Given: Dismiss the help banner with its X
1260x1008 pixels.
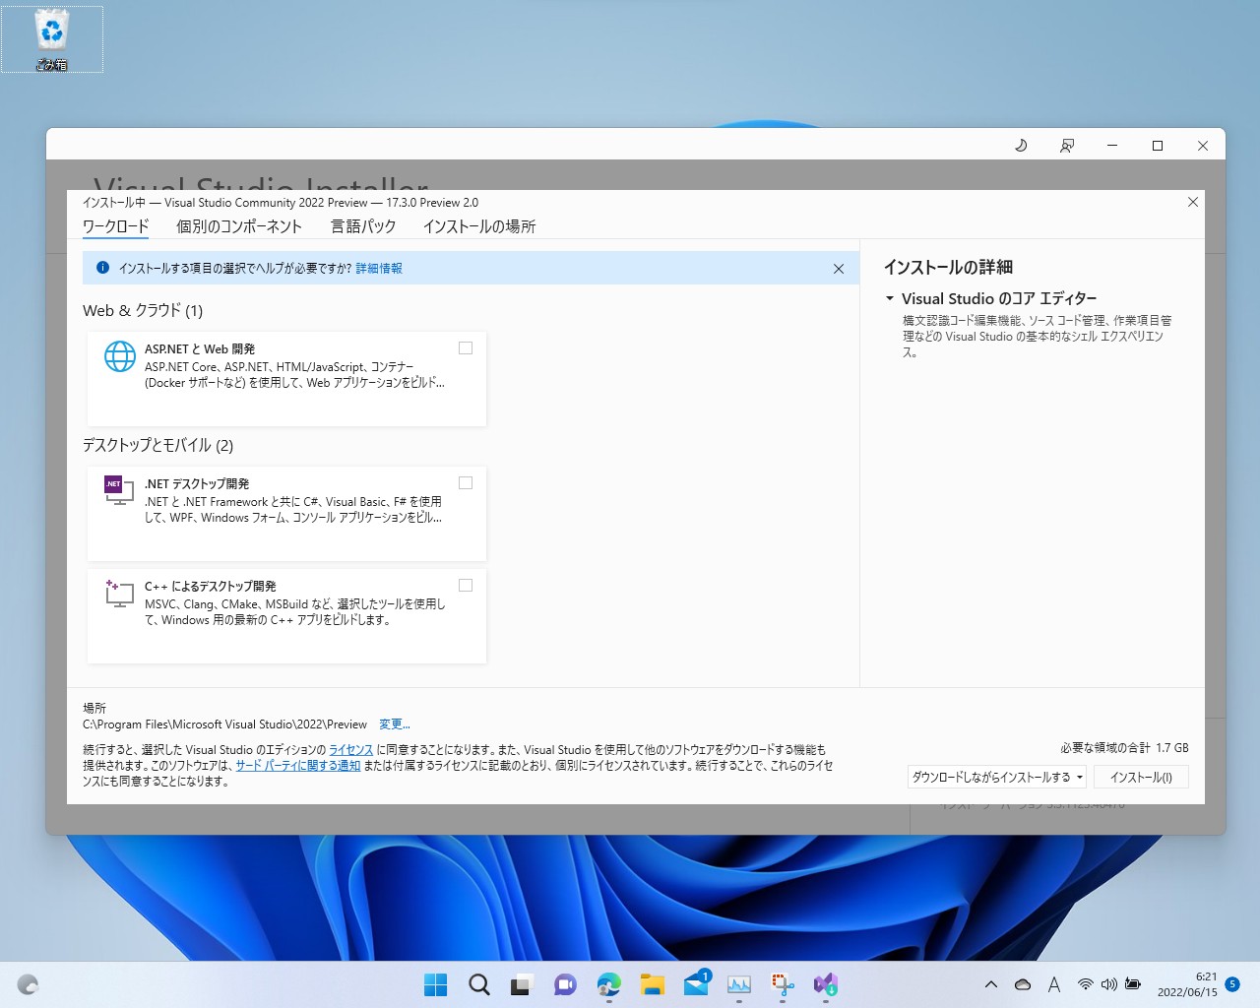Looking at the screenshot, I should click(x=839, y=268).
